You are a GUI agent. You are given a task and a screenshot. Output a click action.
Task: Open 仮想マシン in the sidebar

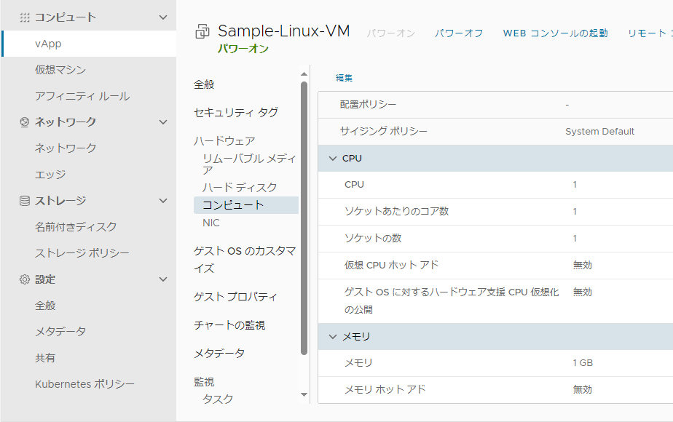point(60,70)
